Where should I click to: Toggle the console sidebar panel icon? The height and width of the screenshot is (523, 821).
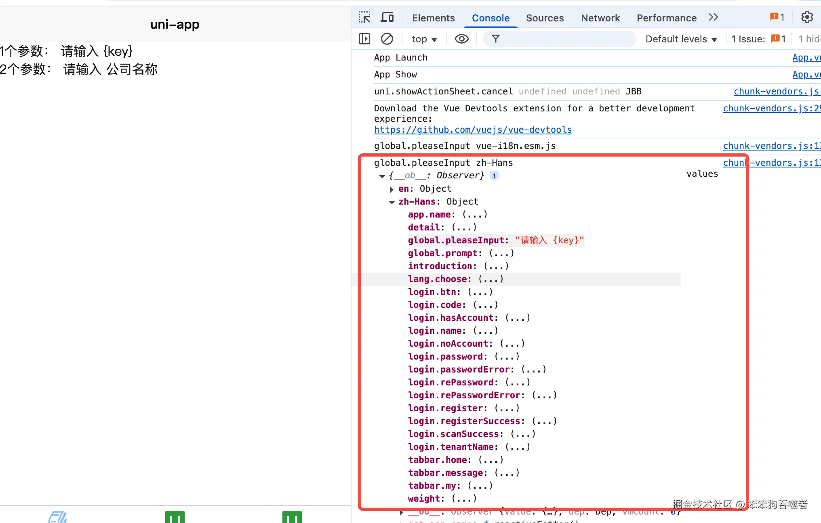[364, 39]
